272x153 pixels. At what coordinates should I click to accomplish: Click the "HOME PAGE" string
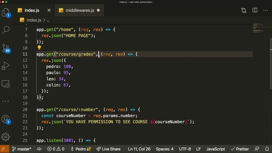pyautogui.click(x=77, y=36)
